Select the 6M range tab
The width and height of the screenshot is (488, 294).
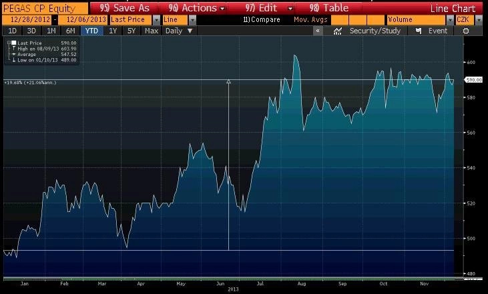71,31
